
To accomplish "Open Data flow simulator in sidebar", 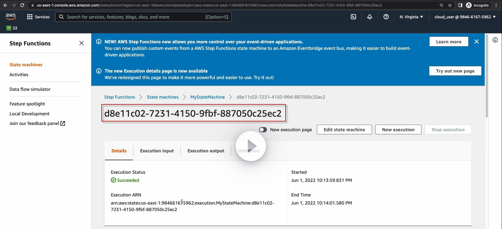I will [30, 89].
